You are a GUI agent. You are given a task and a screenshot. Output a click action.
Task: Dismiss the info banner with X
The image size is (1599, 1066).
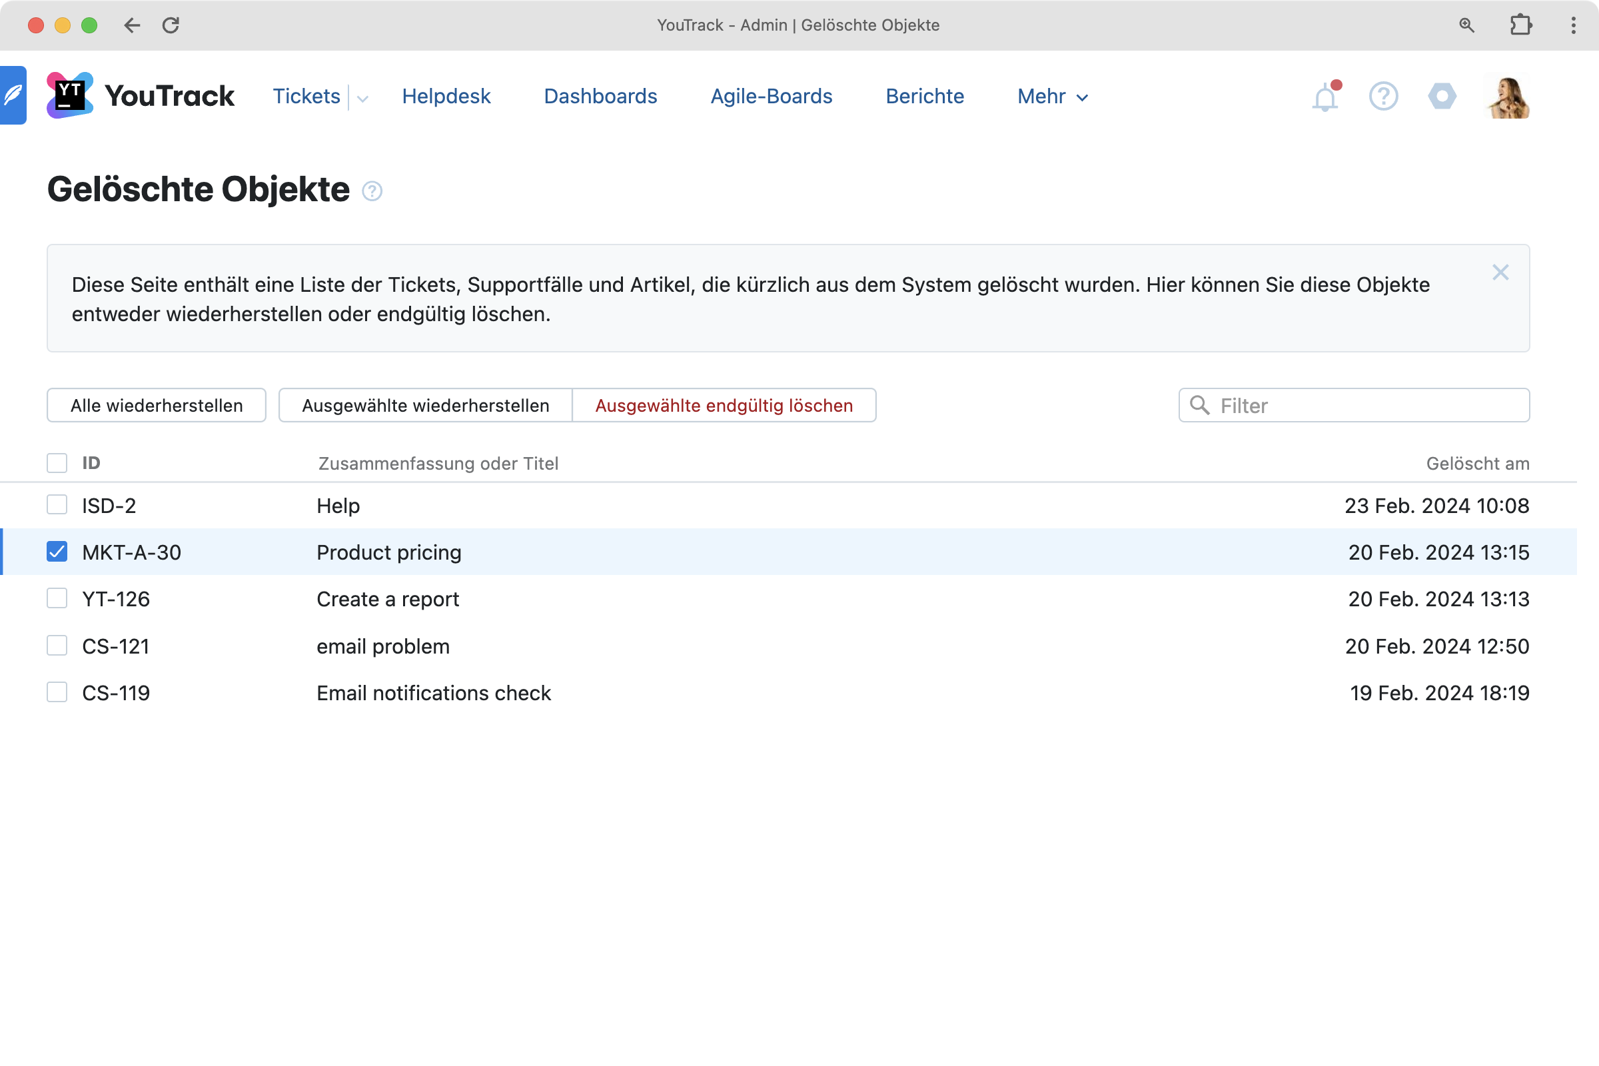[1500, 272]
